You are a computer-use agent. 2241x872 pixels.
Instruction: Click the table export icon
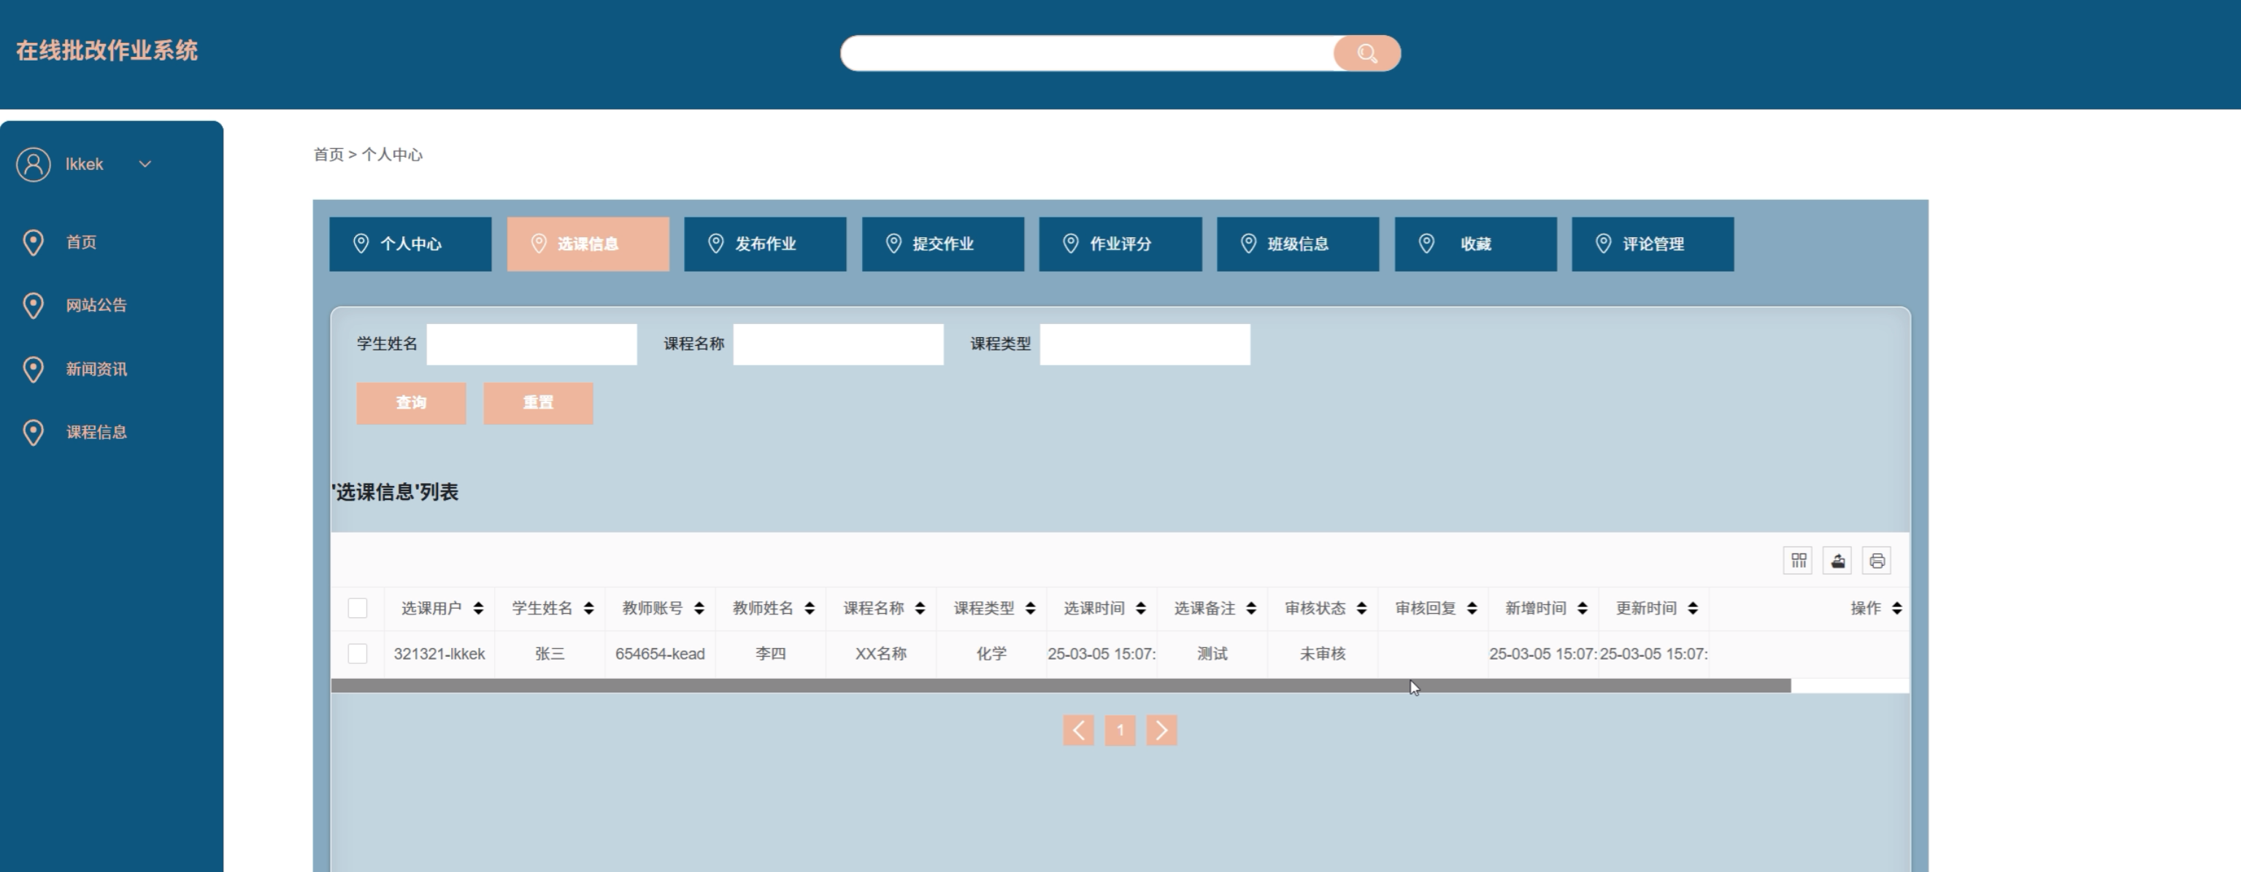(1837, 560)
